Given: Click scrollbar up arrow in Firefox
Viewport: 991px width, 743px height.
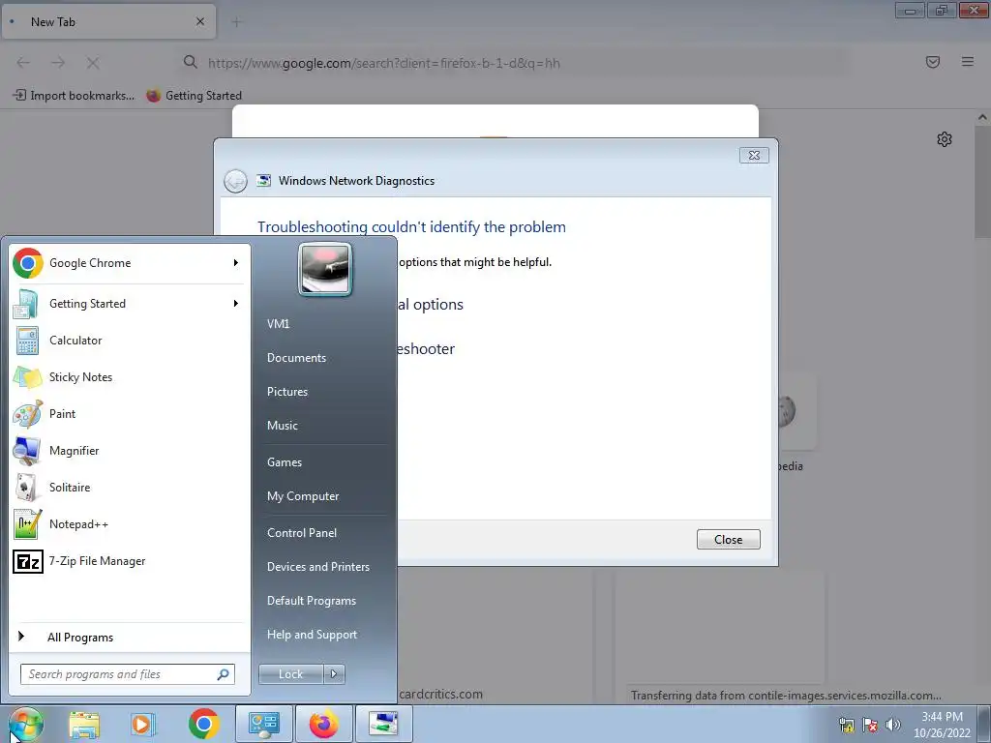Looking at the screenshot, I should tap(983, 117).
